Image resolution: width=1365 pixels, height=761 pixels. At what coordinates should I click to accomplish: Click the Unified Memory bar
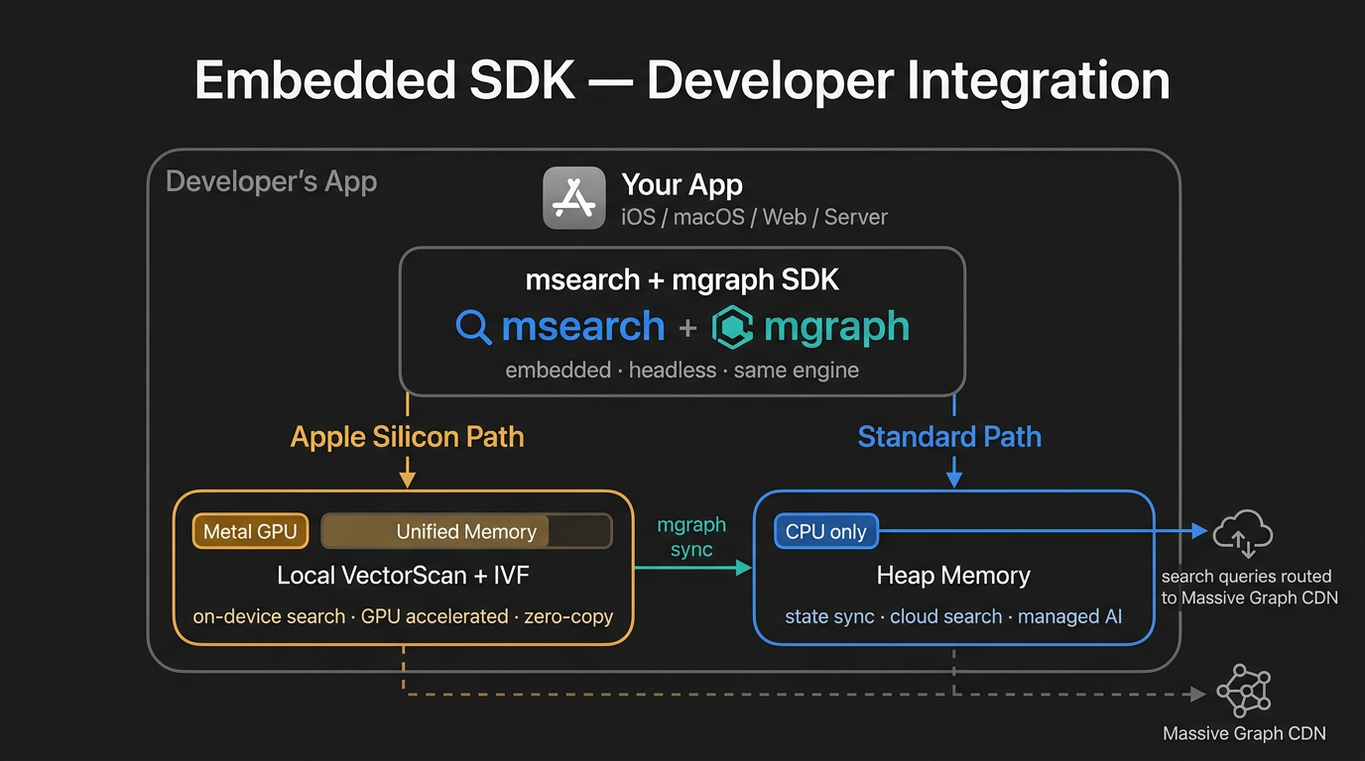(x=466, y=531)
